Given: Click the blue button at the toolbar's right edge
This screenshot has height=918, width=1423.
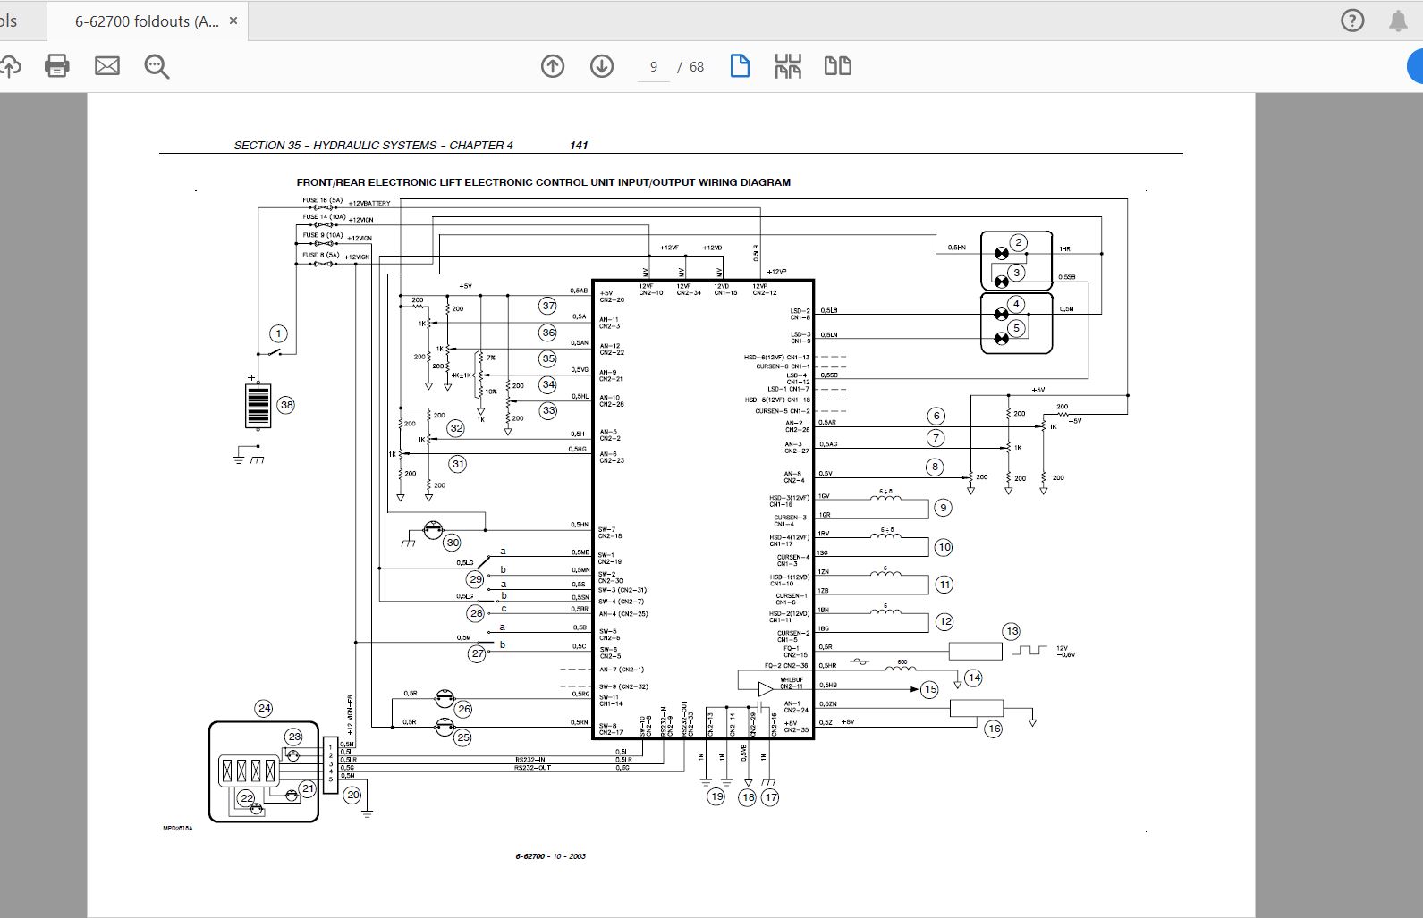Looking at the screenshot, I should [1415, 66].
